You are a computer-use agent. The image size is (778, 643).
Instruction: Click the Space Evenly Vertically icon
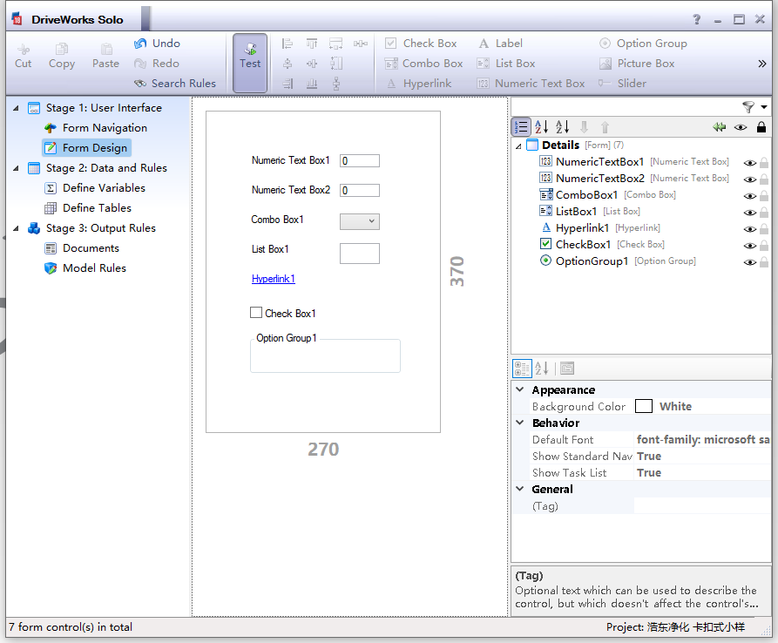(x=336, y=84)
